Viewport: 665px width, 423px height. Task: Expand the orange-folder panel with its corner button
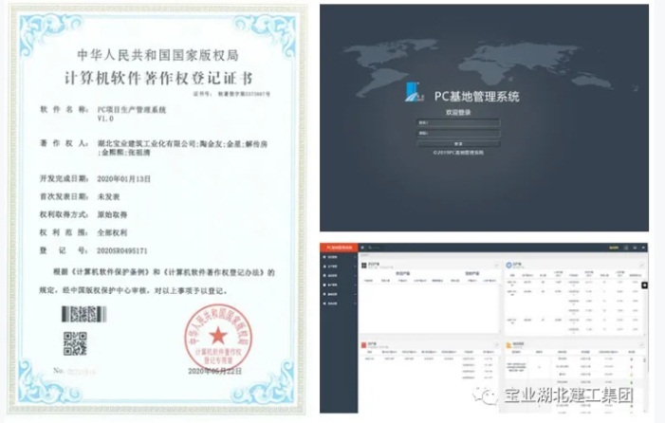641,345
